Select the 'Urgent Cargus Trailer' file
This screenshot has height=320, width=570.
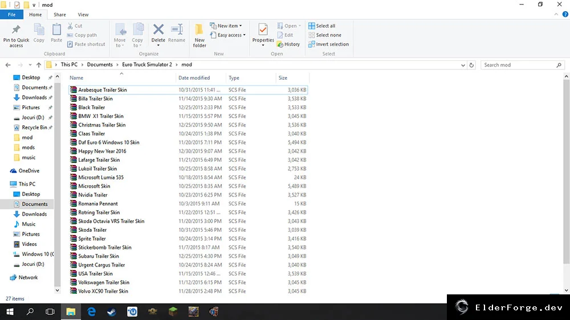point(188,265)
